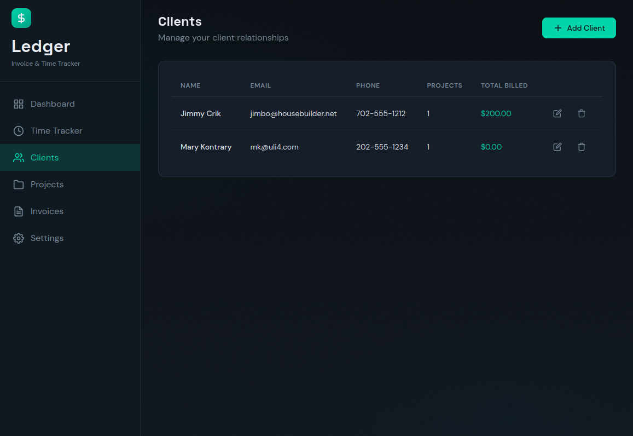The height and width of the screenshot is (436, 633).
Task: Click the PHONE column header
Action: (x=368, y=85)
